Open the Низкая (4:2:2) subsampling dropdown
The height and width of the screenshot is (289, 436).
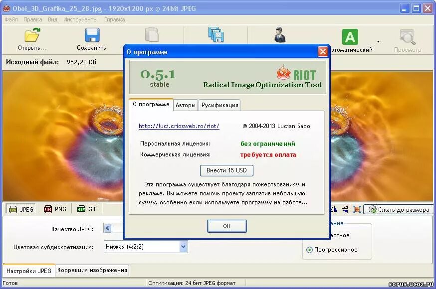[145, 247]
